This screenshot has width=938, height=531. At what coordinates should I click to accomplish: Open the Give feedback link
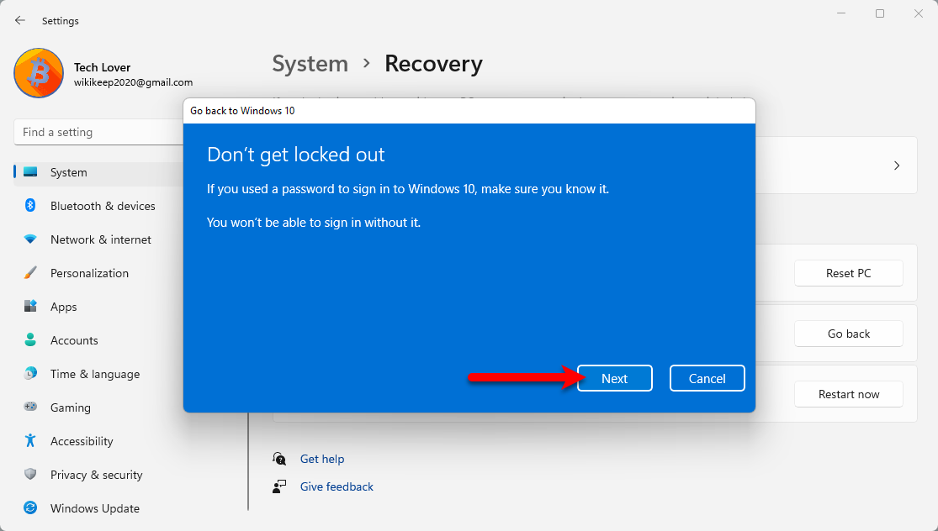click(337, 486)
